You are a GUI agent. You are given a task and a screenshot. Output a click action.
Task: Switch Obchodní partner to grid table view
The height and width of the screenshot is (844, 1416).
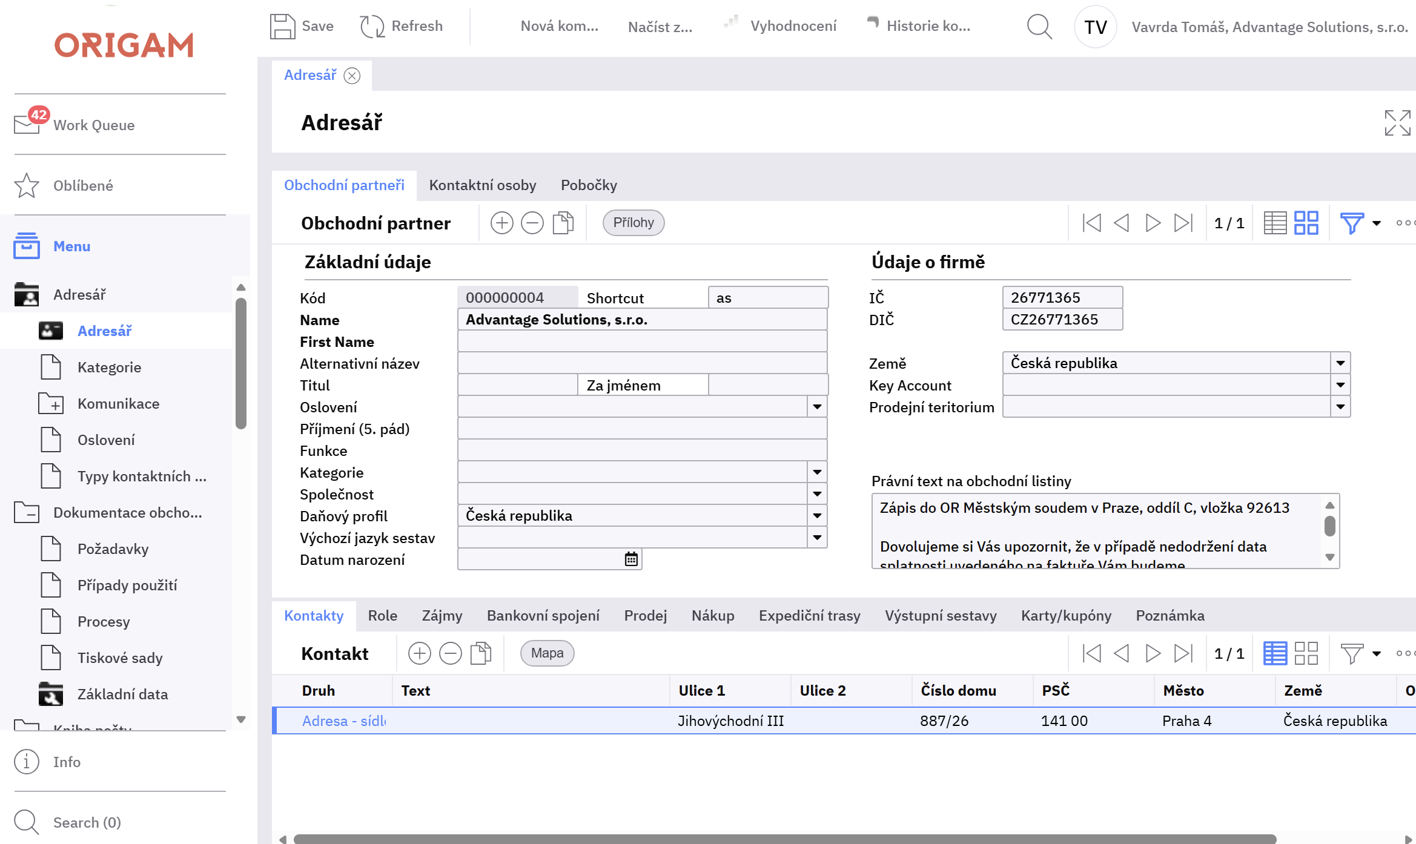[1275, 223]
